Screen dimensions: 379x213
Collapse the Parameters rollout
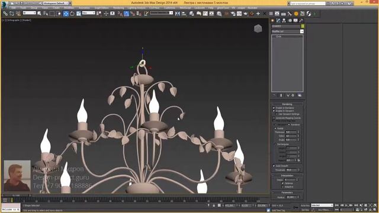[x=287, y=192]
